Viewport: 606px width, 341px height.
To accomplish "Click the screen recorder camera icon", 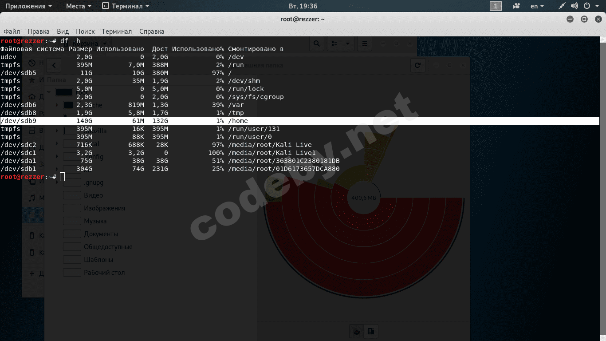I will pyautogui.click(x=516, y=6).
